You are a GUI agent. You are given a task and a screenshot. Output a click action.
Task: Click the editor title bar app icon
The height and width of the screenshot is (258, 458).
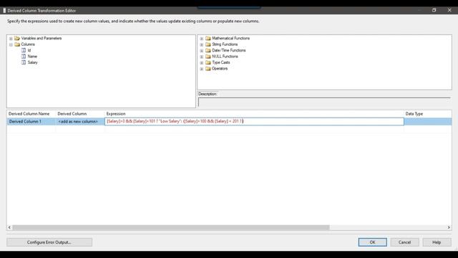point(4,11)
